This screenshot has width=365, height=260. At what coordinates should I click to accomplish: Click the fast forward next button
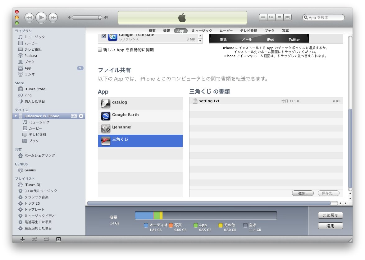(x=53, y=17)
